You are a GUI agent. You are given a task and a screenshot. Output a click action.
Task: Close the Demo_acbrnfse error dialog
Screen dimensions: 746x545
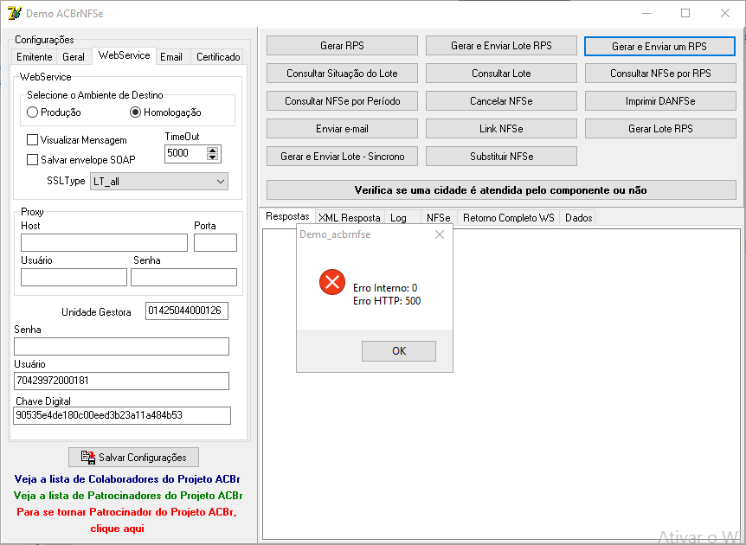pos(440,234)
